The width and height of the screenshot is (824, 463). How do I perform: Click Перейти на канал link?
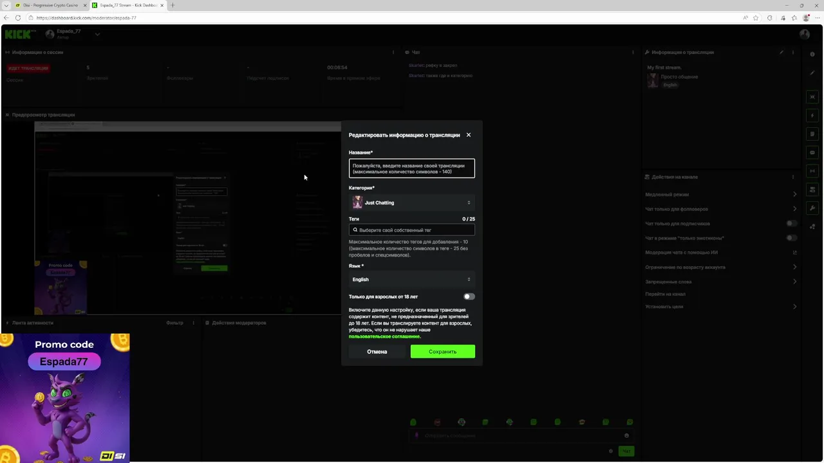pos(666,294)
